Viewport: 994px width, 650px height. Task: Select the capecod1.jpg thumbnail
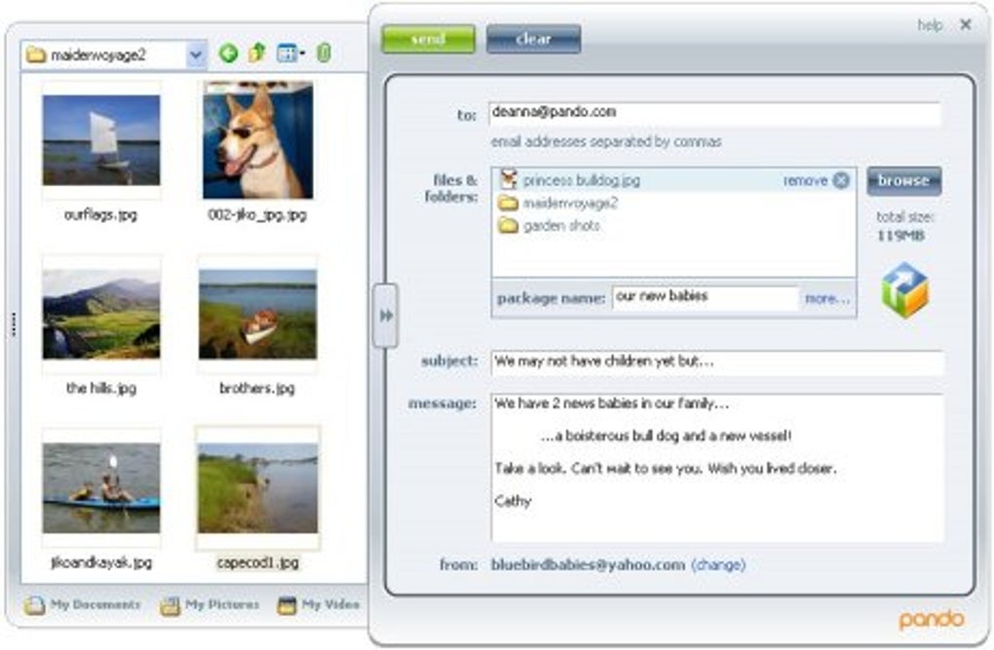click(x=257, y=487)
